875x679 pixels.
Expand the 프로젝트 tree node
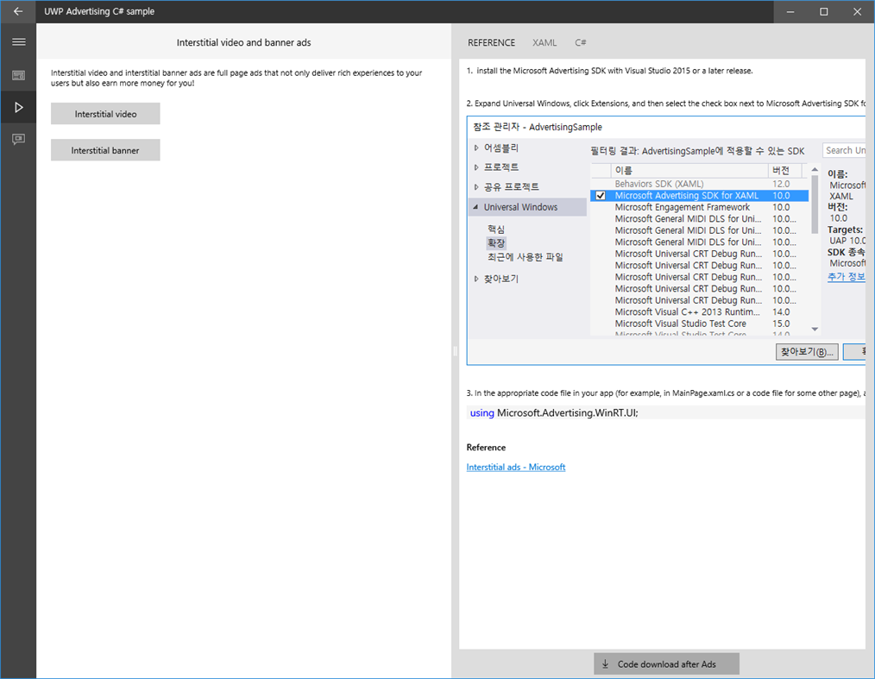click(x=475, y=167)
